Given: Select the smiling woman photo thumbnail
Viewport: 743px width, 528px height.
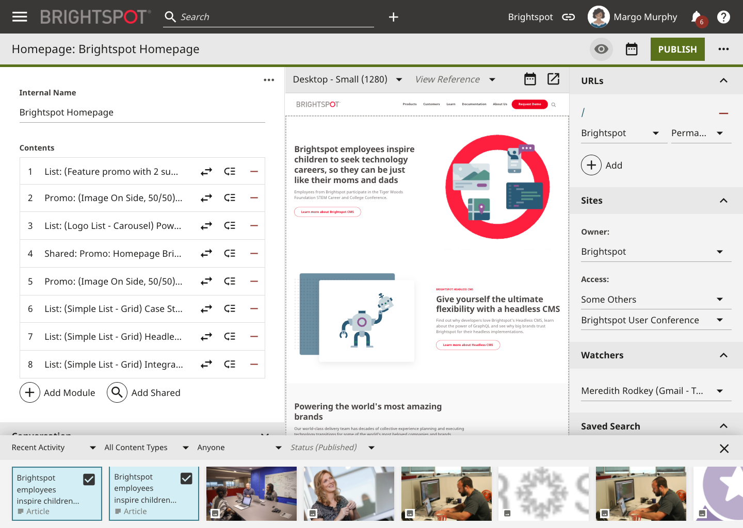Looking at the screenshot, I should [x=349, y=493].
